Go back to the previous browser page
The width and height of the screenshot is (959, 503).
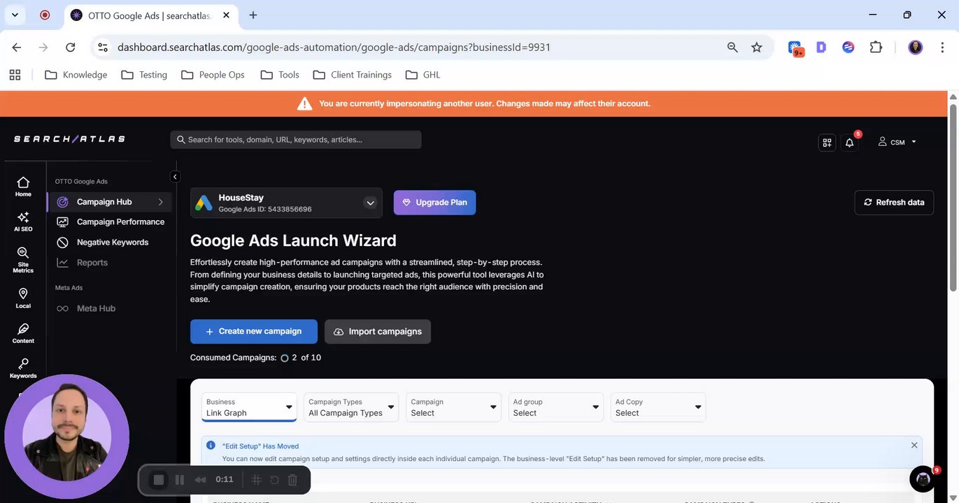coord(17,48)
